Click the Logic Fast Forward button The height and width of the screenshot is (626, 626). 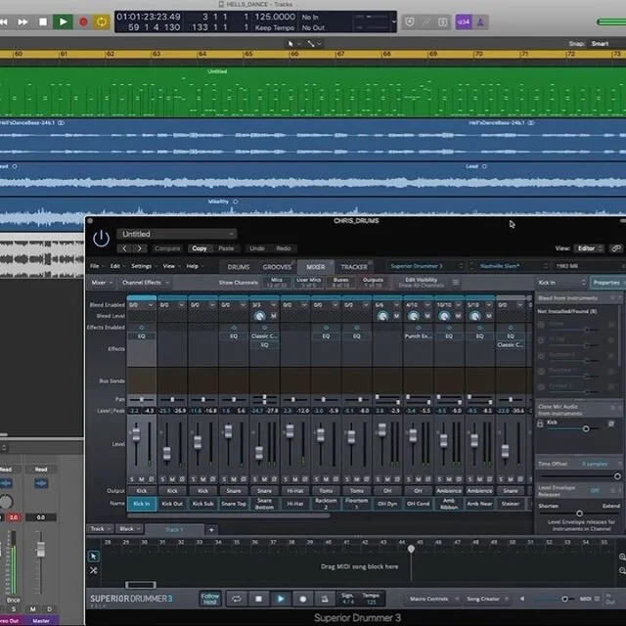tap(22, 22)
